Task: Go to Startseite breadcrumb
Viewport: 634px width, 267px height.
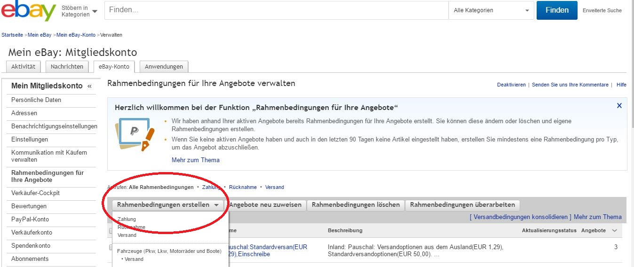Action: [12, 35]
